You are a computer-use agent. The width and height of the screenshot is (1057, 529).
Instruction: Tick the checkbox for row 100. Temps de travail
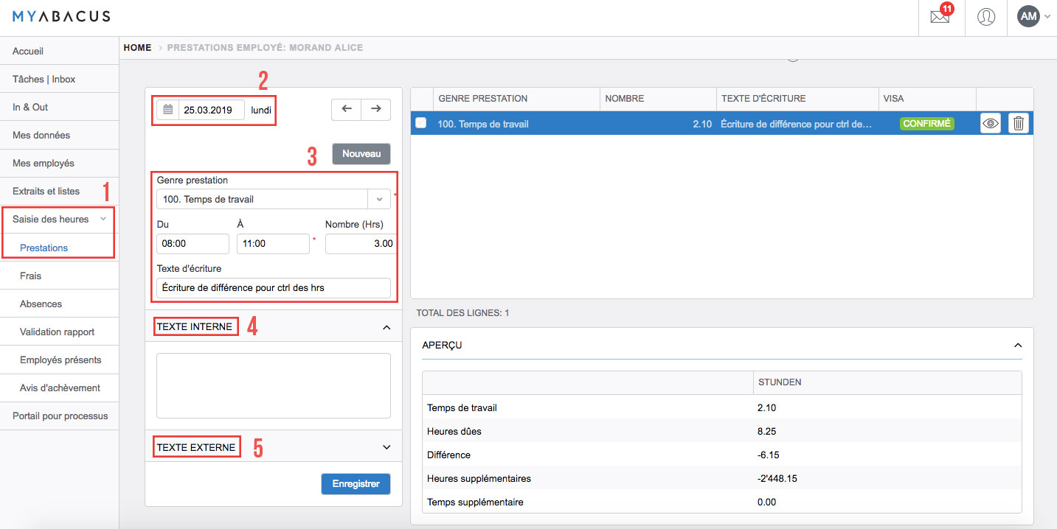[x=420, y=123]
